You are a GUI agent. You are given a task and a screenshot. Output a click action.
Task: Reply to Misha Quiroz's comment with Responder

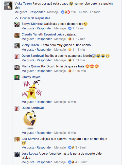pos(44,71)
